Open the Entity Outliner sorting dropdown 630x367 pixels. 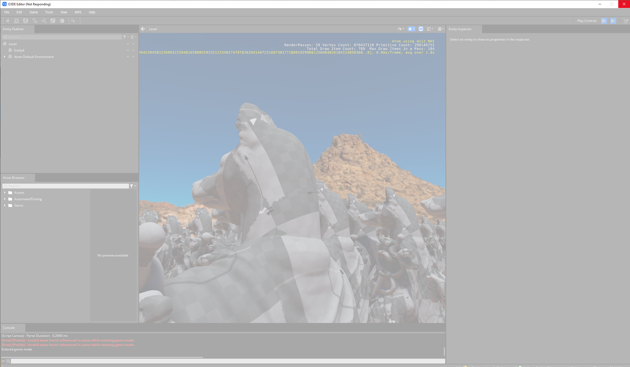pos(133,37)
